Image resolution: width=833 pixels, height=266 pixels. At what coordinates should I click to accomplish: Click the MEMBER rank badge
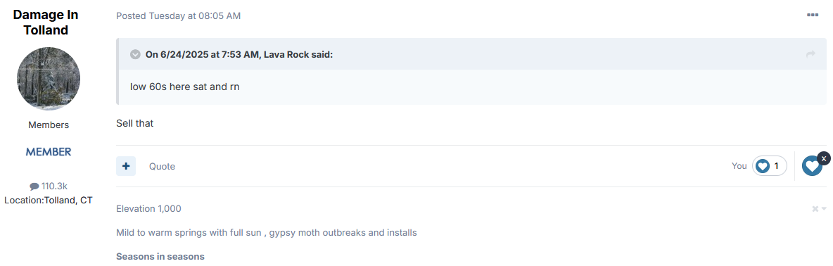pos(49,153)
